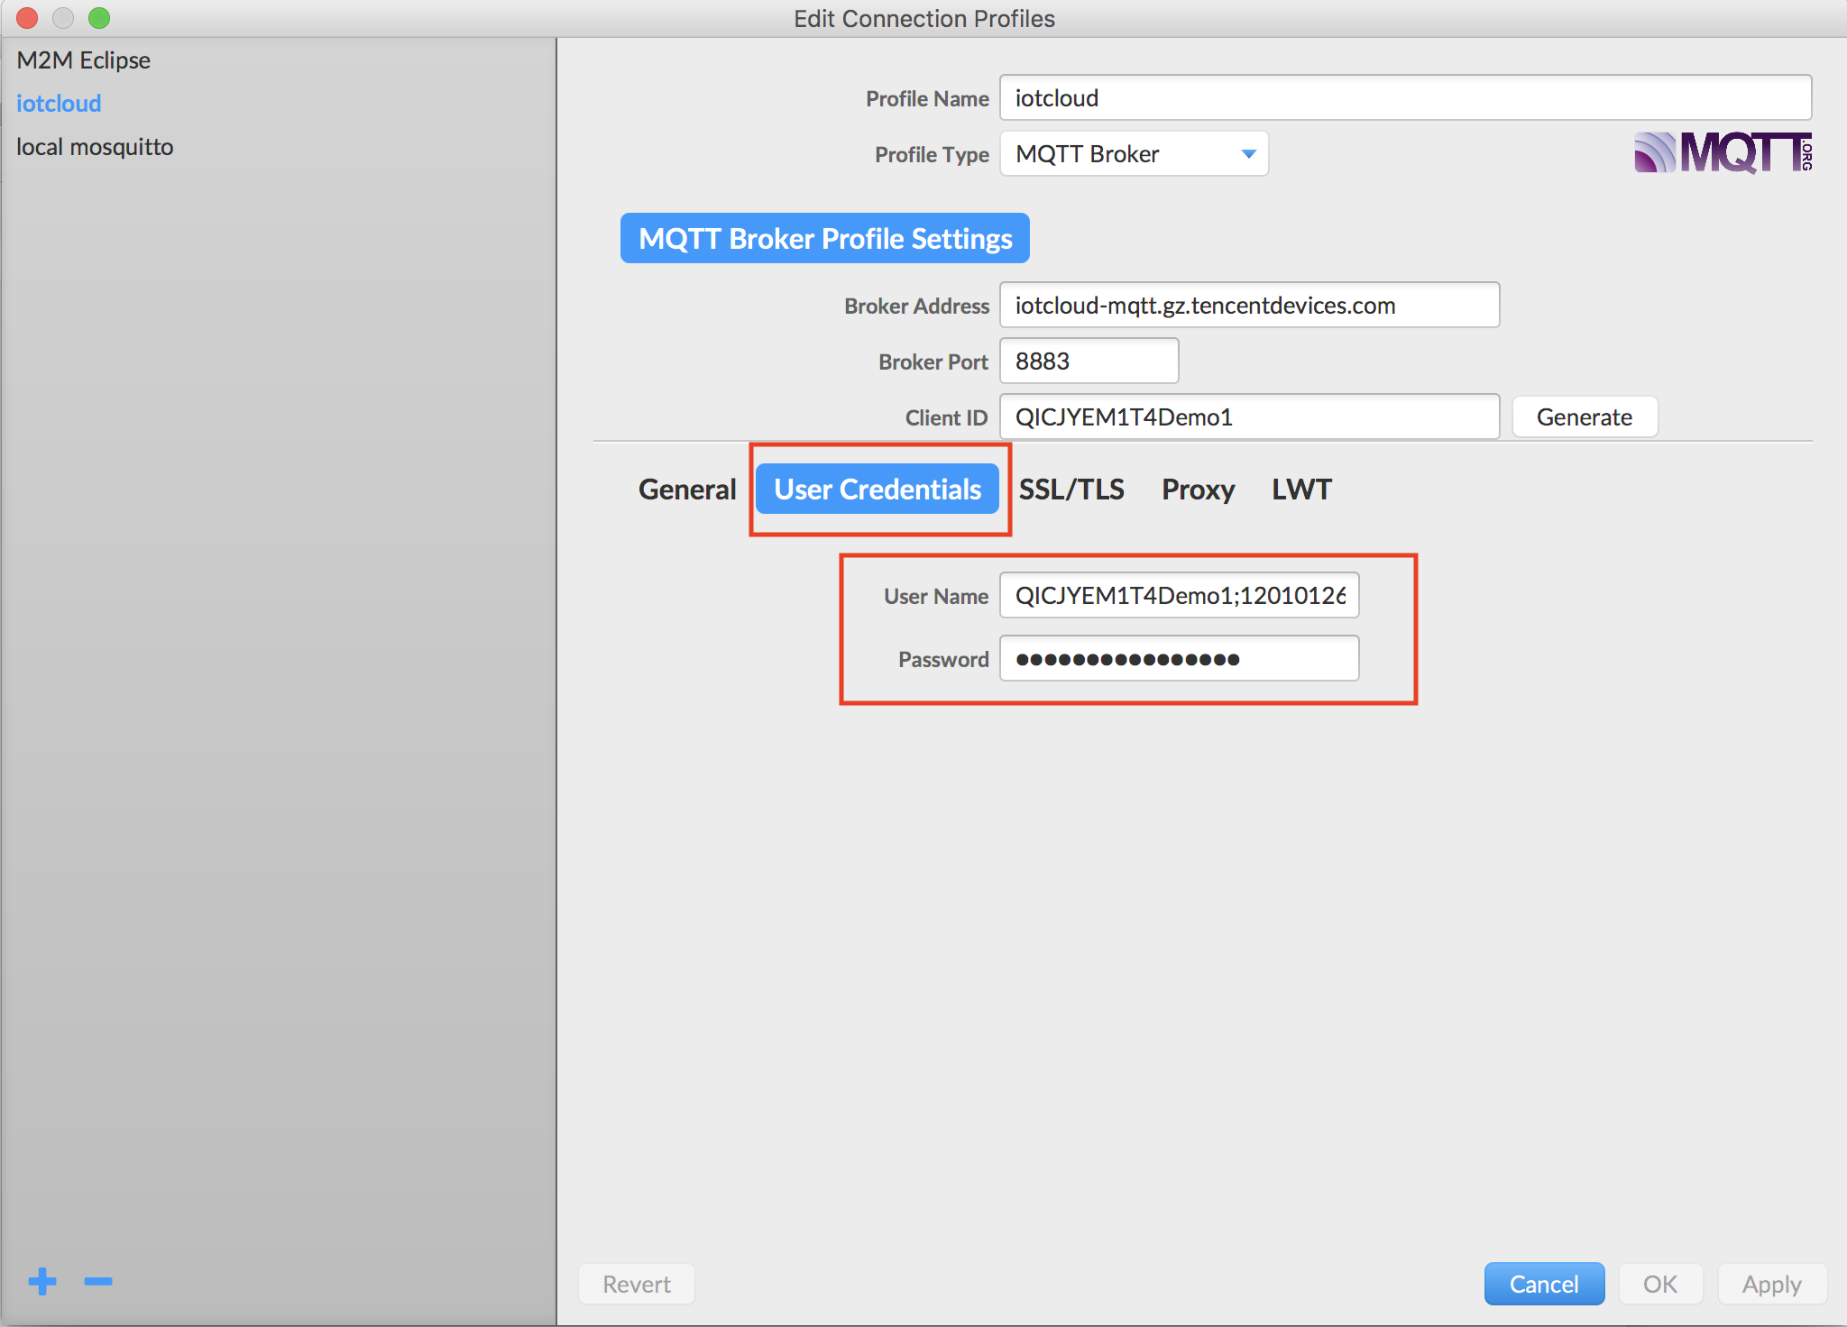Open the Profile Type dropdown

[1133, 153]
